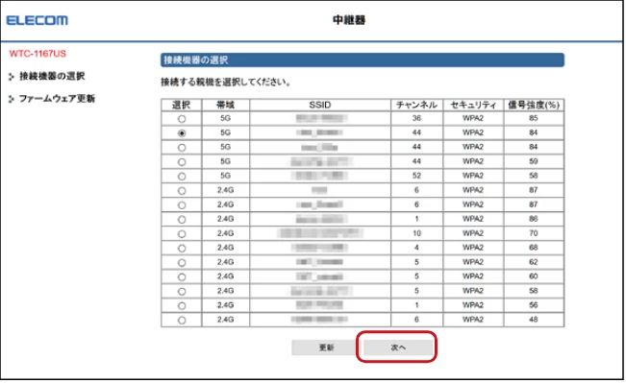This screenshot has width=626, height=383.
Task: Click the channel cell showing 52
Action: coord(416,176)
